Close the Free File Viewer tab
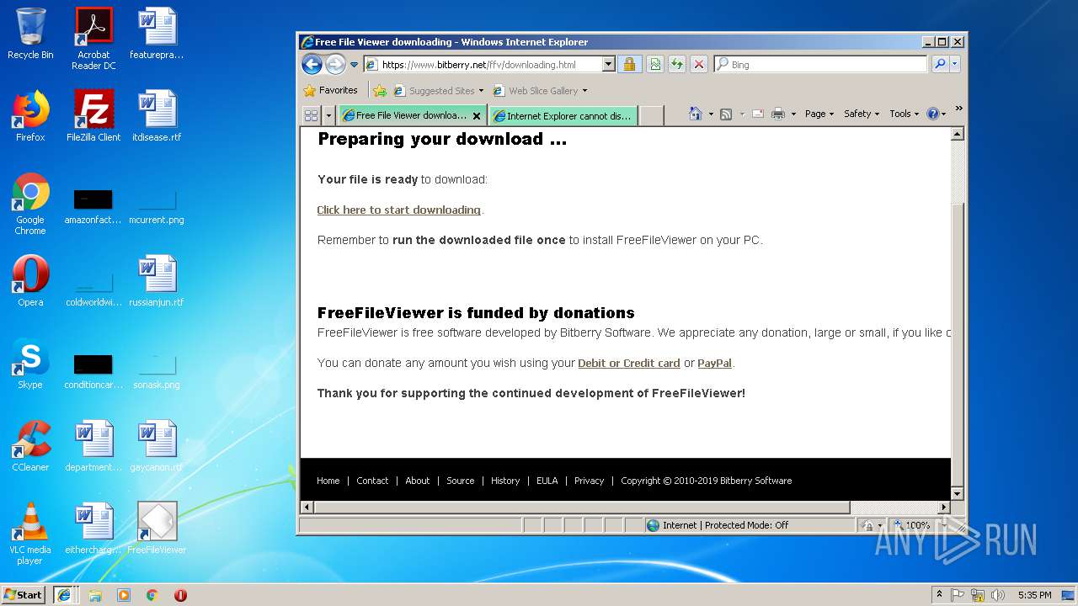The image size is (1078, 606). coord(477,116)
